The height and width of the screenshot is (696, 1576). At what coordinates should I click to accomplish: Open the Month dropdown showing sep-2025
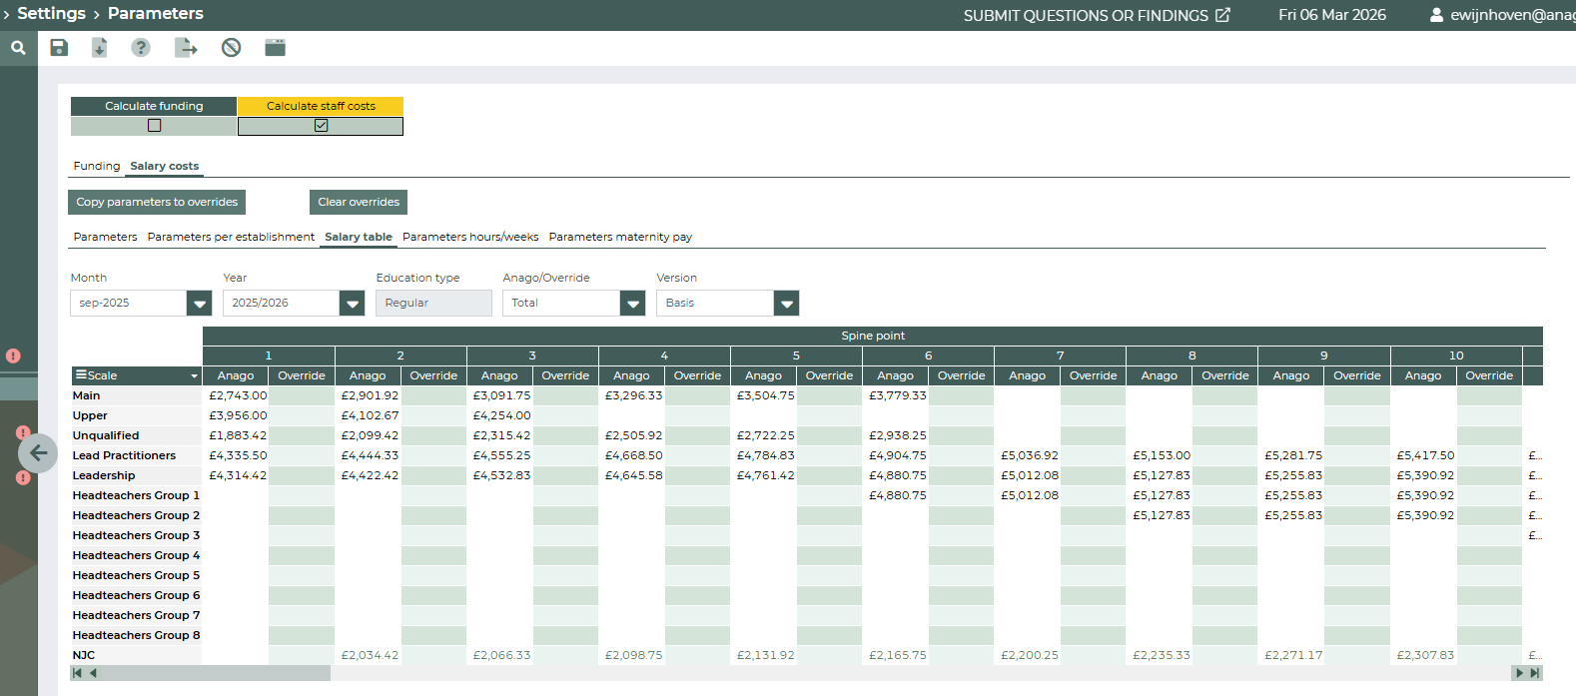200,304
